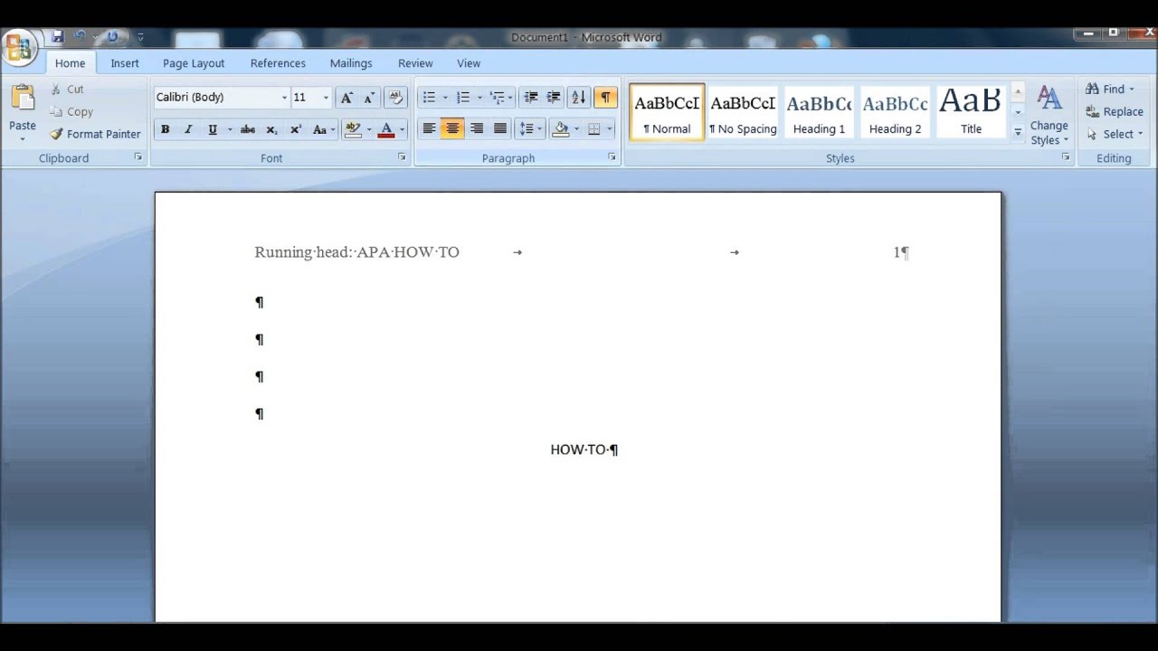Toggle superscript formatting
The width and height of the screenshot is (1158, 651).
[295, 129]
